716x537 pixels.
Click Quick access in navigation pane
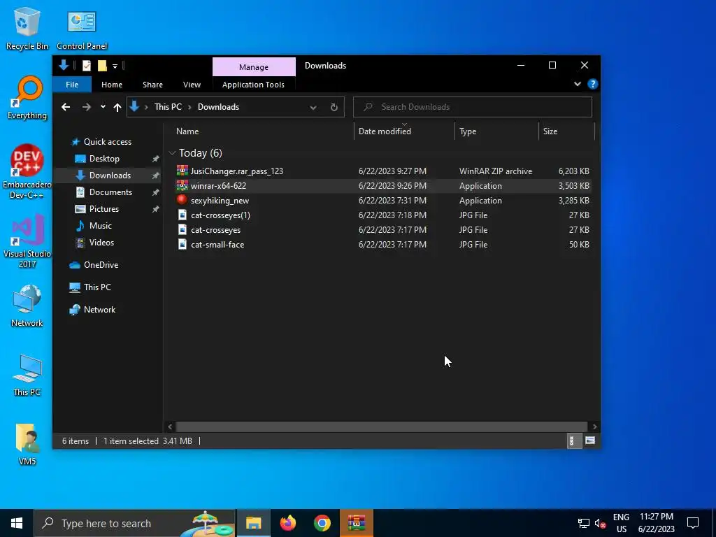click(107, 142)
